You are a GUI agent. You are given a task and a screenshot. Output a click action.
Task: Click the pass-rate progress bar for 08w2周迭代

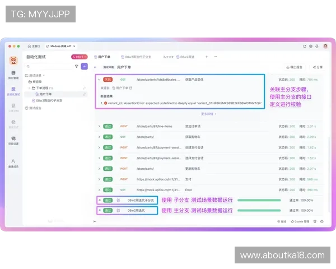259,211
